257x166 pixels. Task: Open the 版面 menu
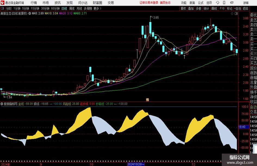click(192, 3)
